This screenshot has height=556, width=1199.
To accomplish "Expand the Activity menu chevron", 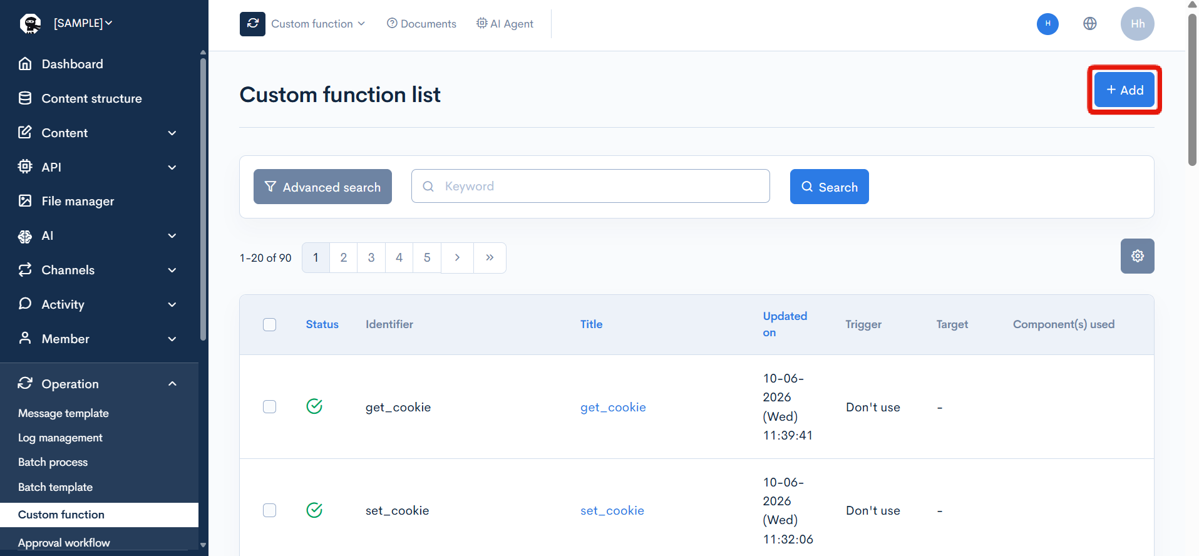I will pos(172,304).
